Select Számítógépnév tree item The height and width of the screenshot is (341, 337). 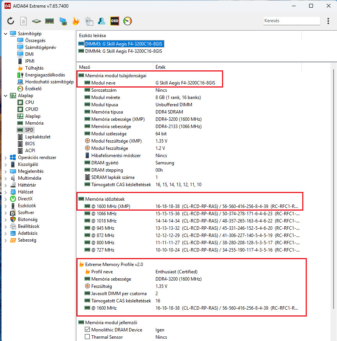41,47
